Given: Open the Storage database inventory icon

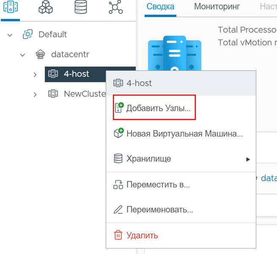Looking at the screenshot, I should point(81,7).
